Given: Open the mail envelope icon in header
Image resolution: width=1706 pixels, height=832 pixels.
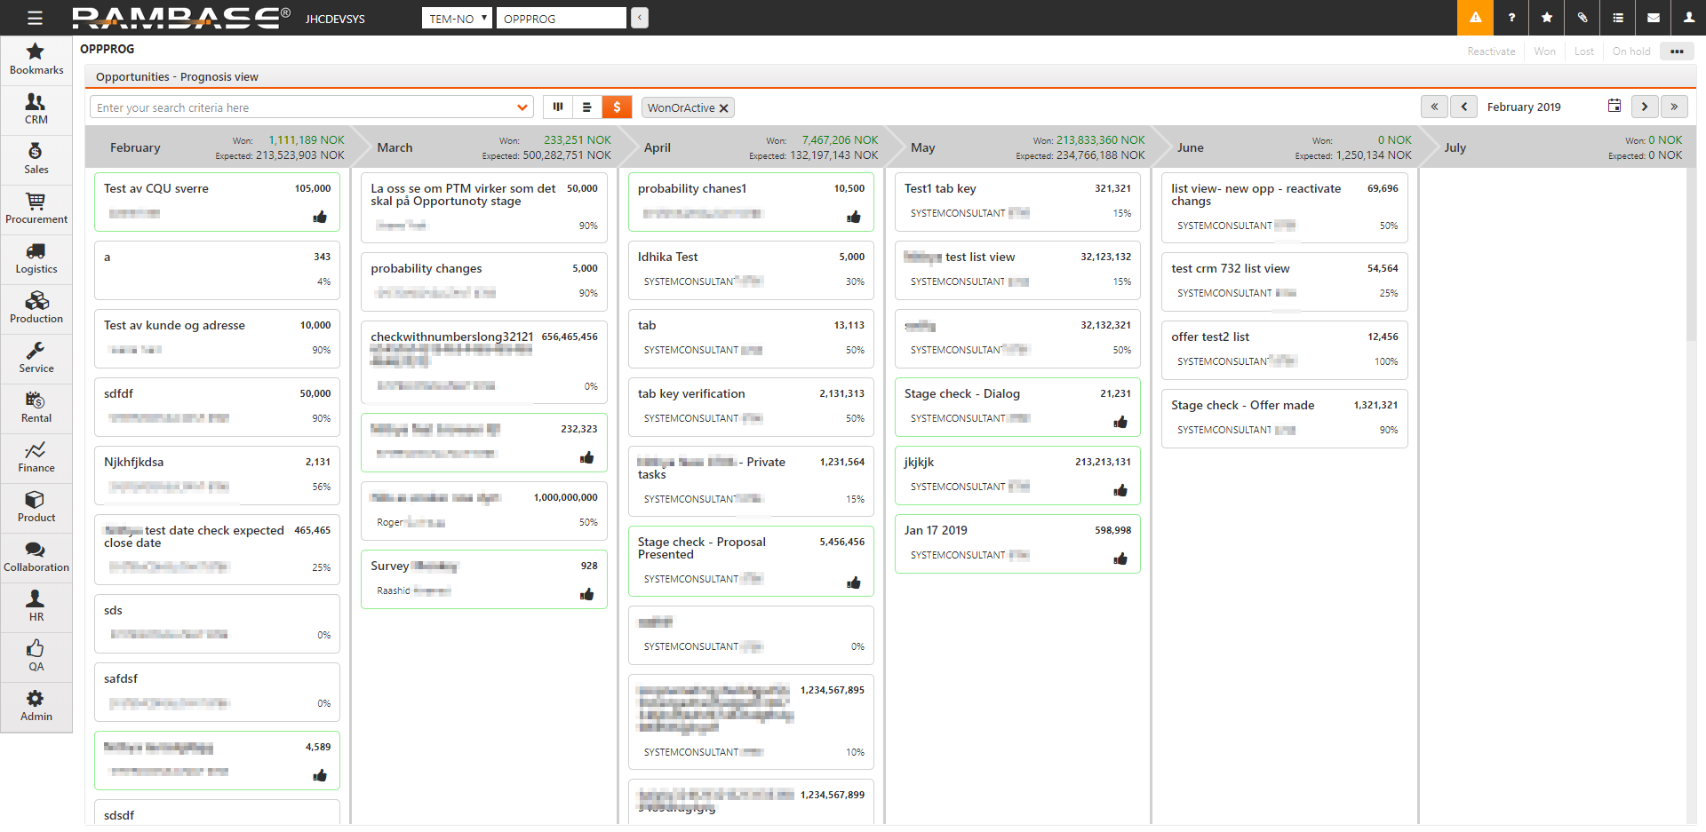Looking at the screenshot, I should [x=1653, y=18].
